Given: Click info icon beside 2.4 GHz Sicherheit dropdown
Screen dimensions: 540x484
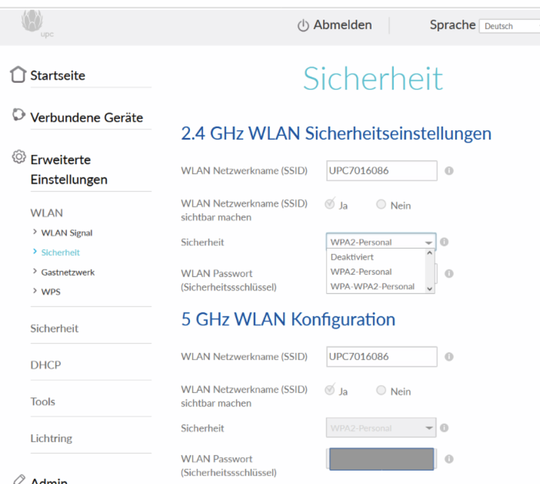Looking at the screenshot, I should [x=444, y=242].
